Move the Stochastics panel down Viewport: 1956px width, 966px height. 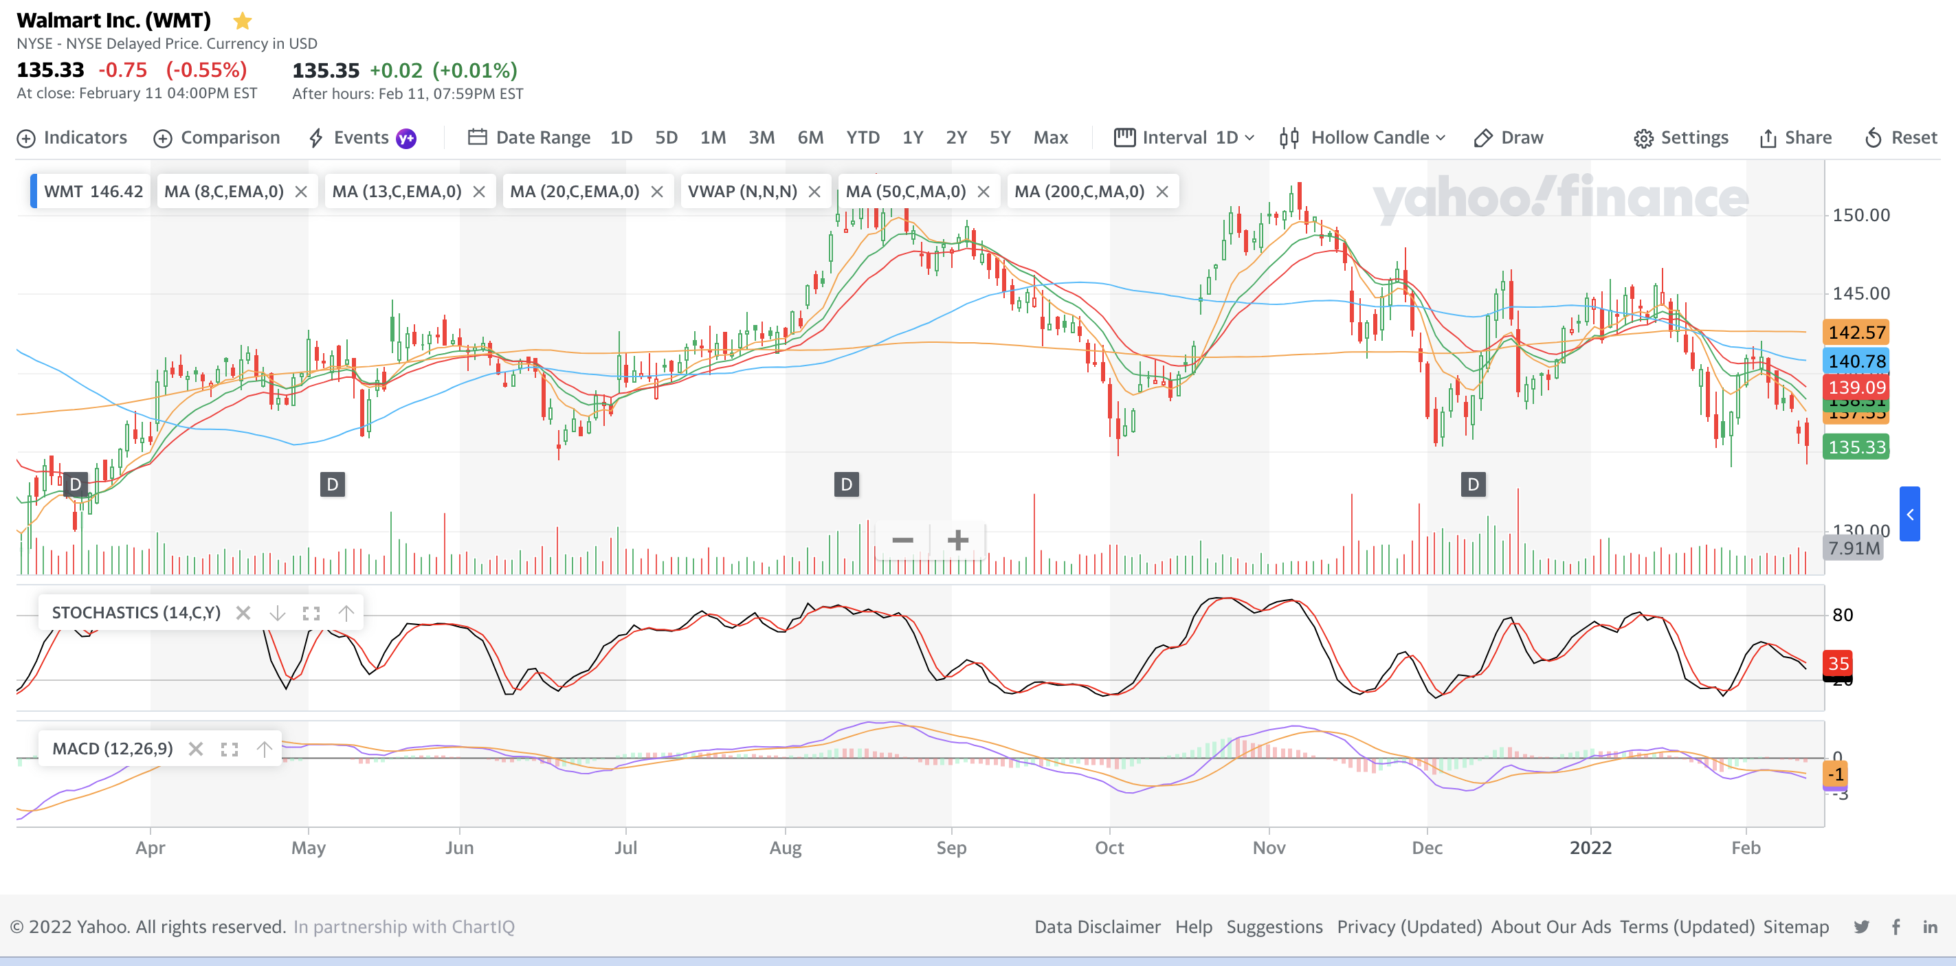click(277, 612)
